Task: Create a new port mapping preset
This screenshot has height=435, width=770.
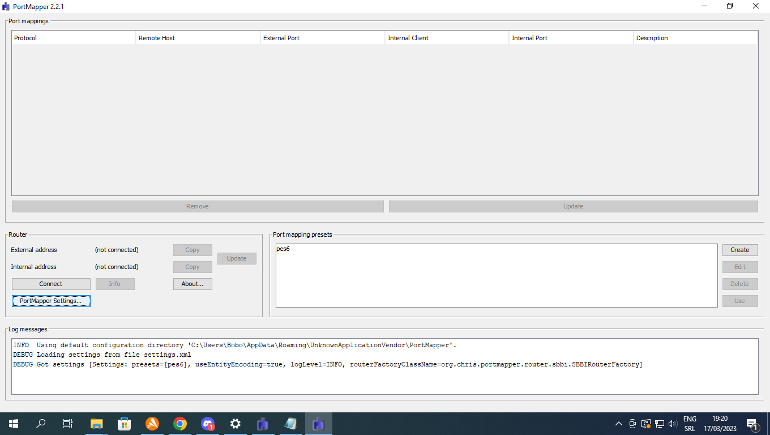Action: [x=740, y=250]
